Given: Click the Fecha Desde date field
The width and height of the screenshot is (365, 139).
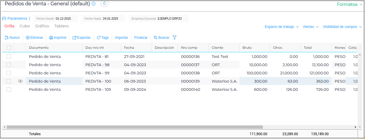Looking at the screenshot, I should click(63, 19).
